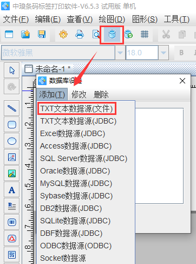The image size is (196, 264).
Task: Open the Database settings icon
Action: (112, 34)
